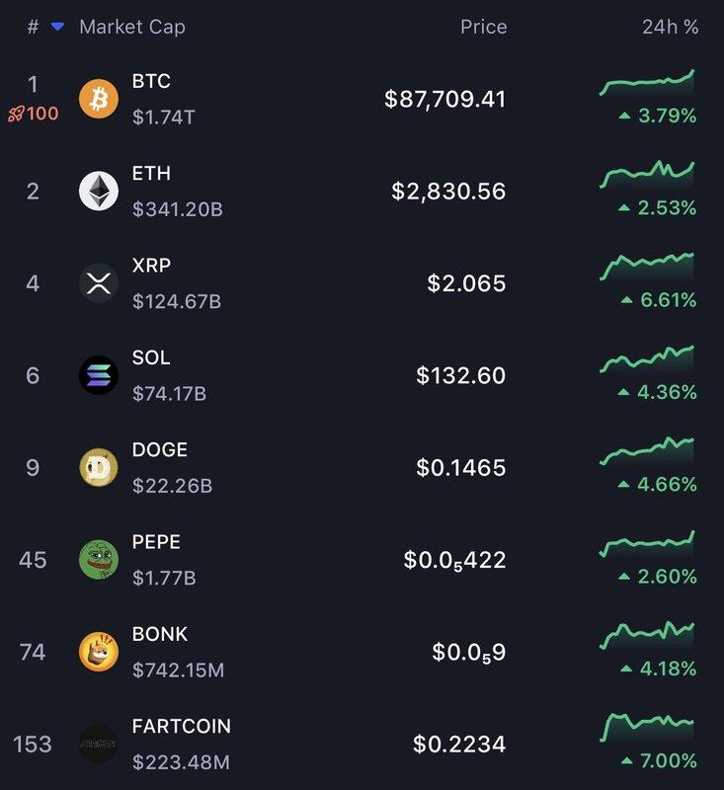Image resolution: width=724 pixels, height=790 pixels.
Task: Open the BTC ticker link
Action: [151, 81]
